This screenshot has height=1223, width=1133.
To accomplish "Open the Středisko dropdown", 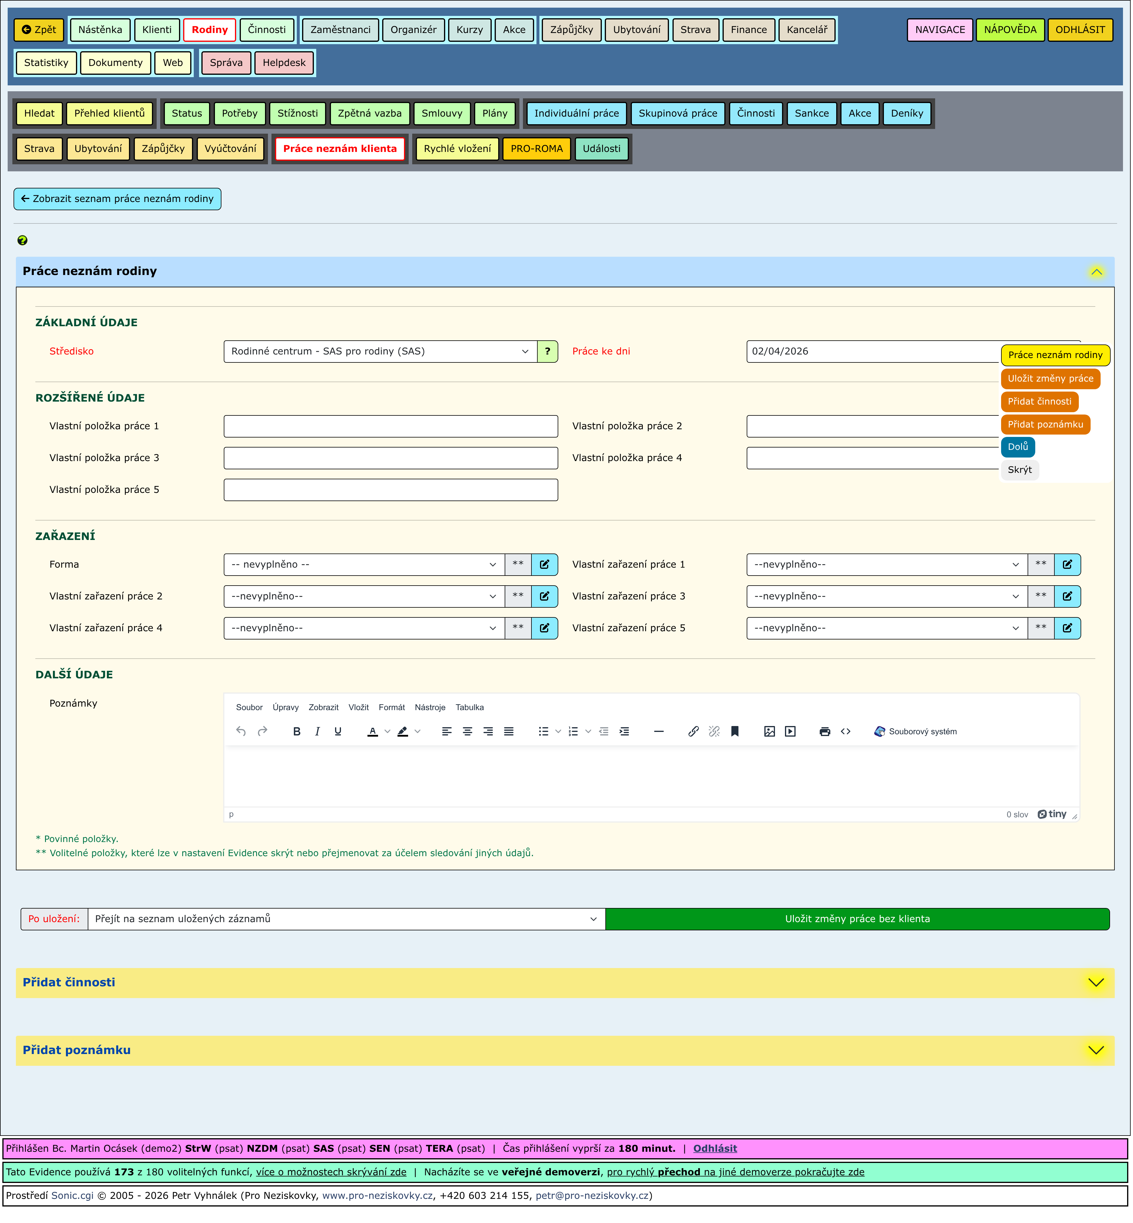I will point(380,351).
